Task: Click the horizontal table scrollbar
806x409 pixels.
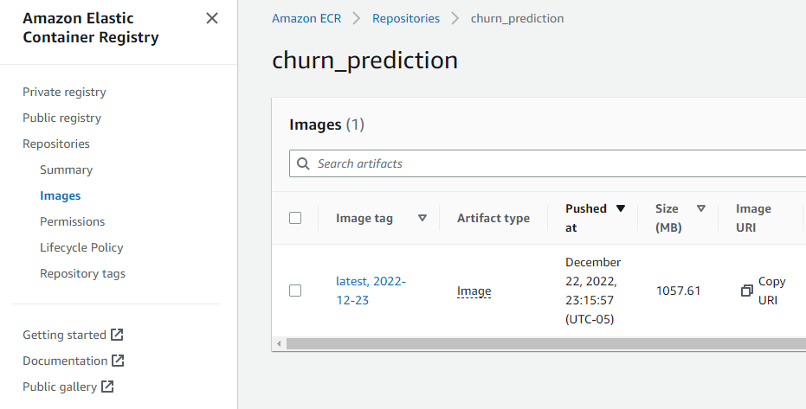Action: (x=546, y=344)
